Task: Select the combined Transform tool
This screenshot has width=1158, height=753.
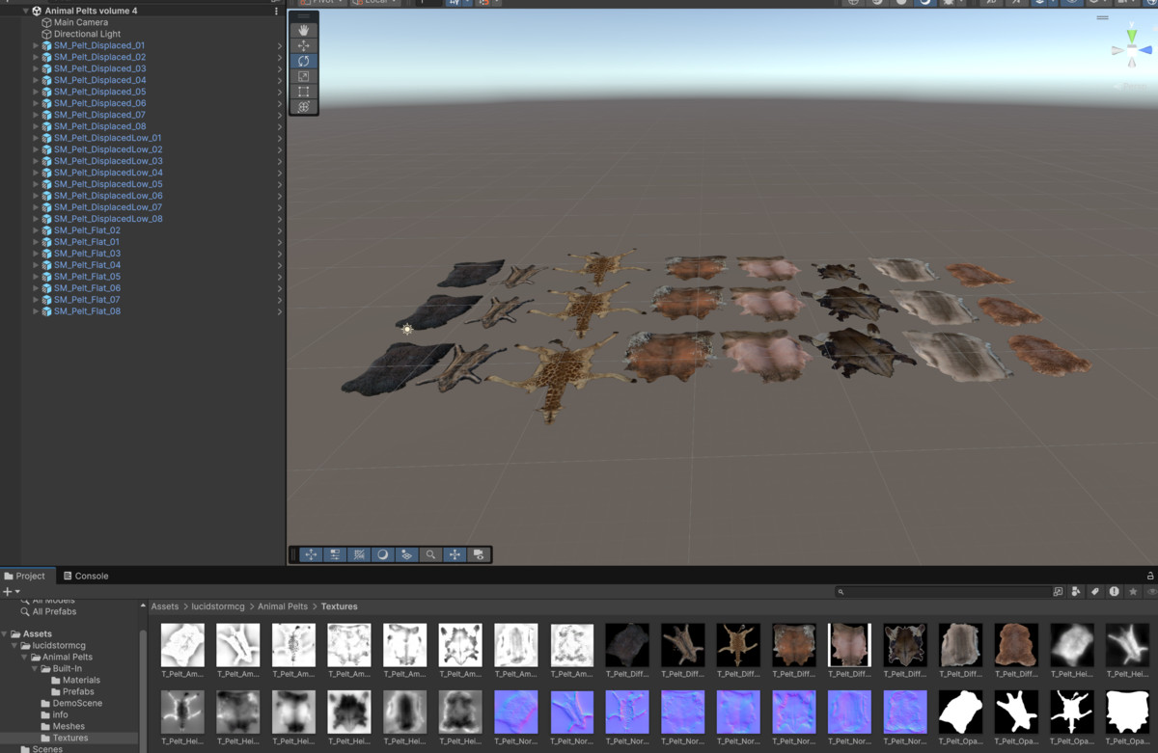Action: [x=303, y=107]
